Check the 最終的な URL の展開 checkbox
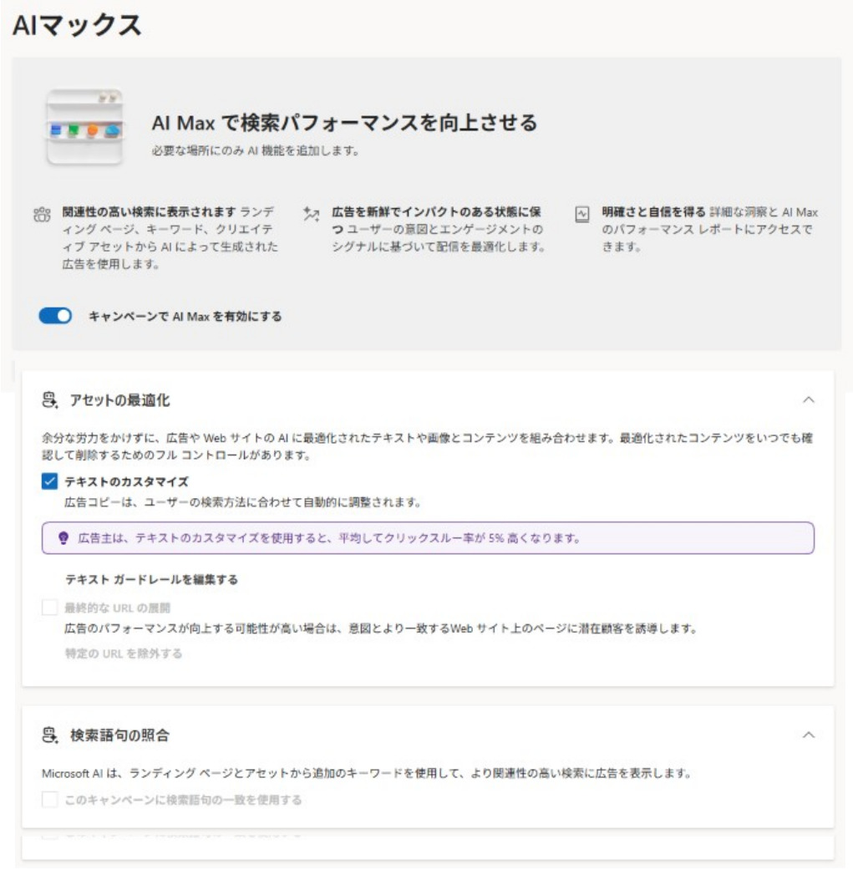The height and width of the screenshot is (875, 853). [49, 607]
